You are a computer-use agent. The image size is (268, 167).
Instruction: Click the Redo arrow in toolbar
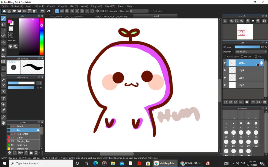pyautogui.click(x=49, y=11)
